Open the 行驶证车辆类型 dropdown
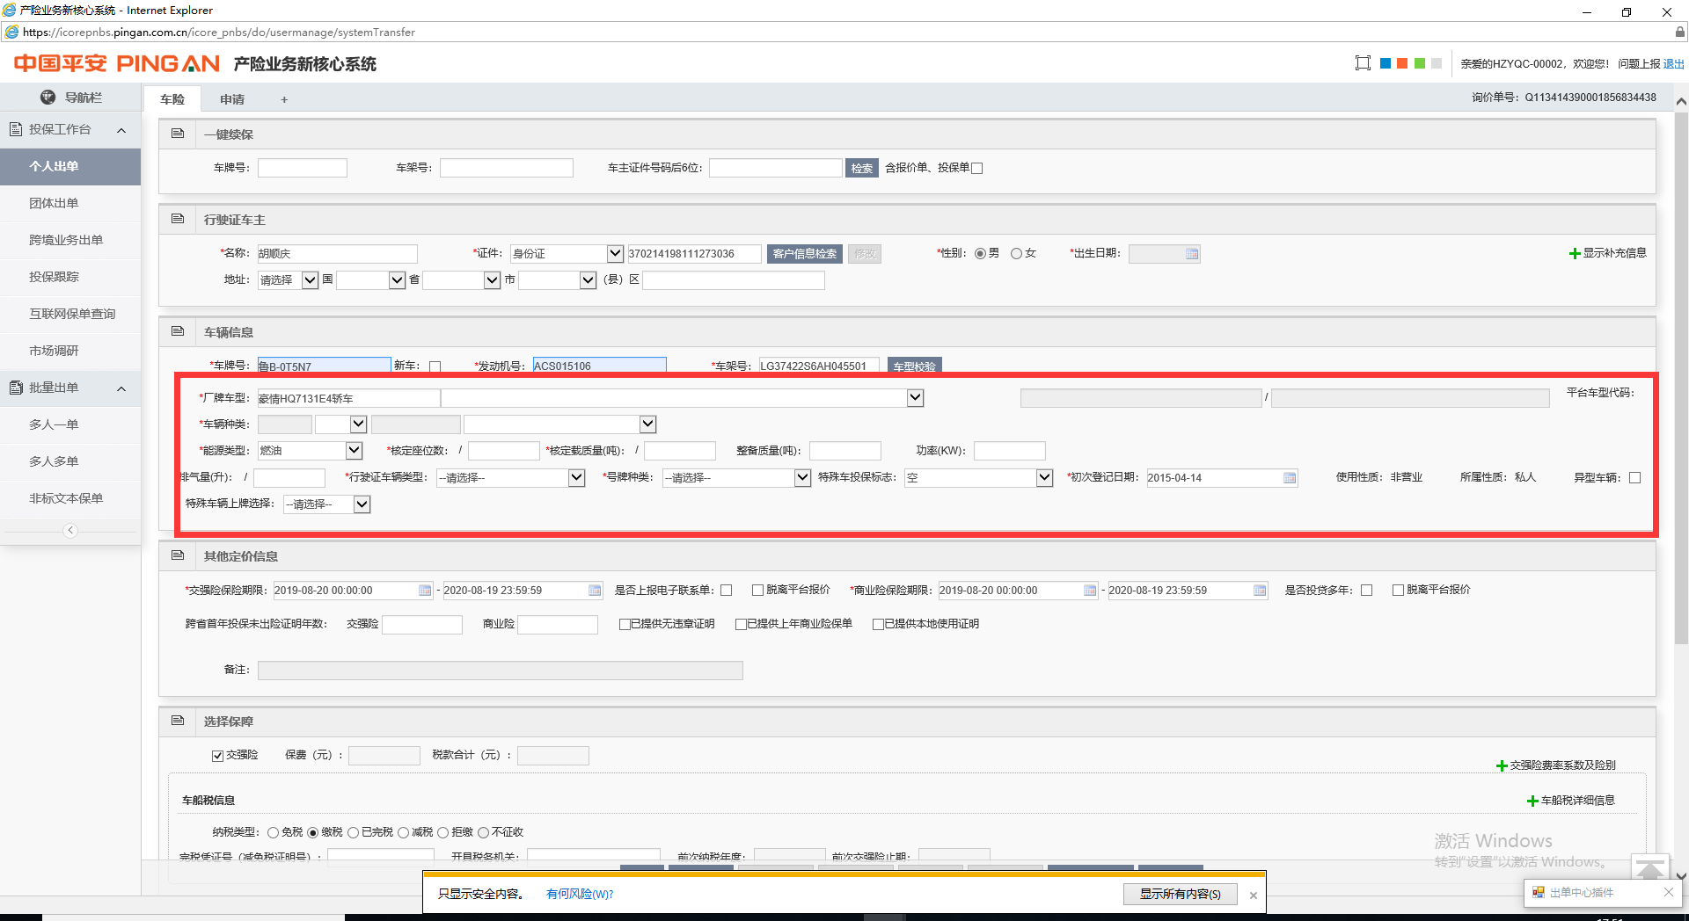This screenshot has width=1689, height=921. [x=576, y=477]
